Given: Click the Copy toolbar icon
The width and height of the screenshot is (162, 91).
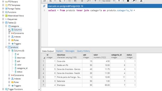Looking at the screenshot, I should point(70,1).
